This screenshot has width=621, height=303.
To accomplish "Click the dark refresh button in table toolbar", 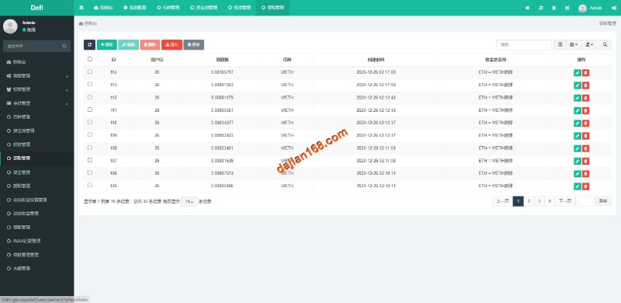I will tap(89, 45).
